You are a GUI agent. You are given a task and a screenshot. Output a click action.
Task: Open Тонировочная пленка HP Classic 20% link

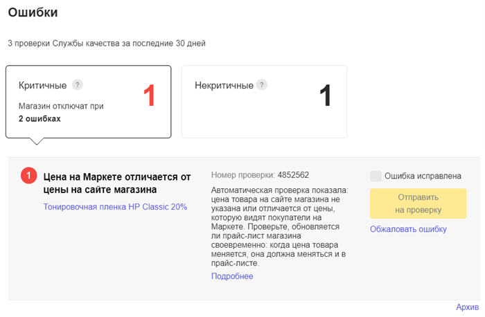(115, 207)
